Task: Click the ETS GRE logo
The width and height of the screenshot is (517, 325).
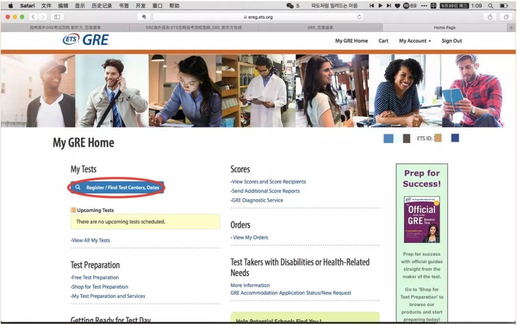Action: [86, 40]
